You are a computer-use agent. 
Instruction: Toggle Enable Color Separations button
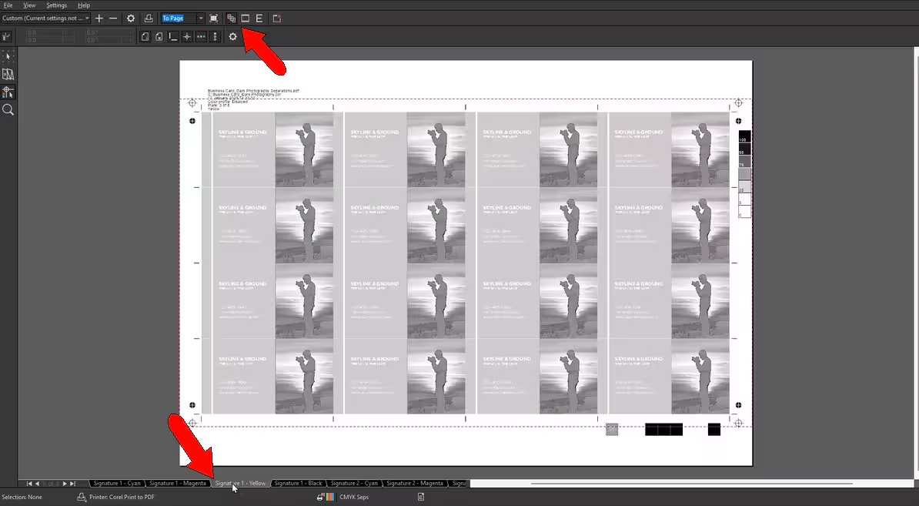[x=231, y=18]
